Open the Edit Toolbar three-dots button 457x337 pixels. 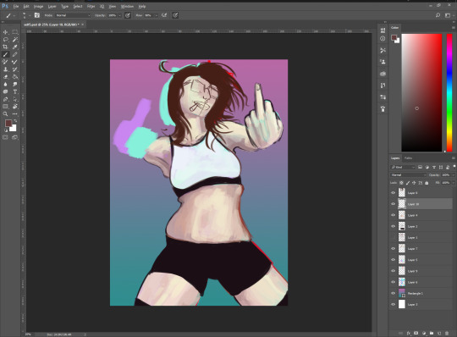(x=15, y=114)
